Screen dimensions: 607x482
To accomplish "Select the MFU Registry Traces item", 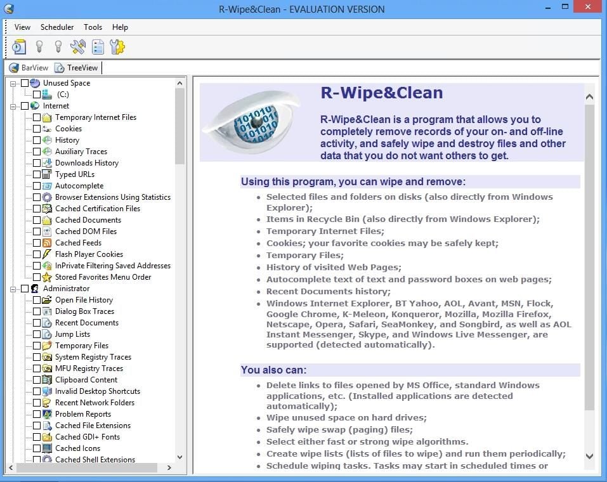I will [89, 368].
